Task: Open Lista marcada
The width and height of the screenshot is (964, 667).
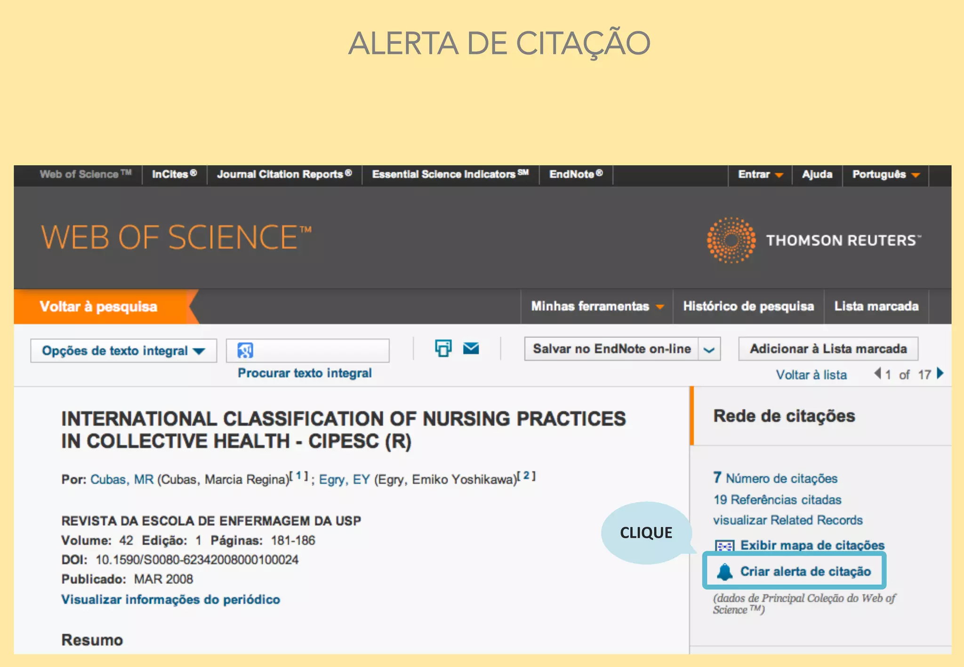Action: [876, 306]
